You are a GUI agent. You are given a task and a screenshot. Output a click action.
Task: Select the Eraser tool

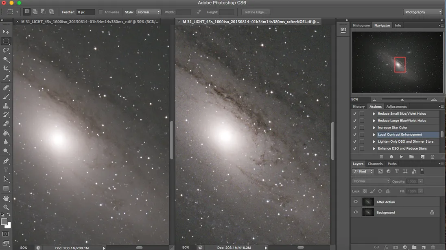(x=6, y=124)
